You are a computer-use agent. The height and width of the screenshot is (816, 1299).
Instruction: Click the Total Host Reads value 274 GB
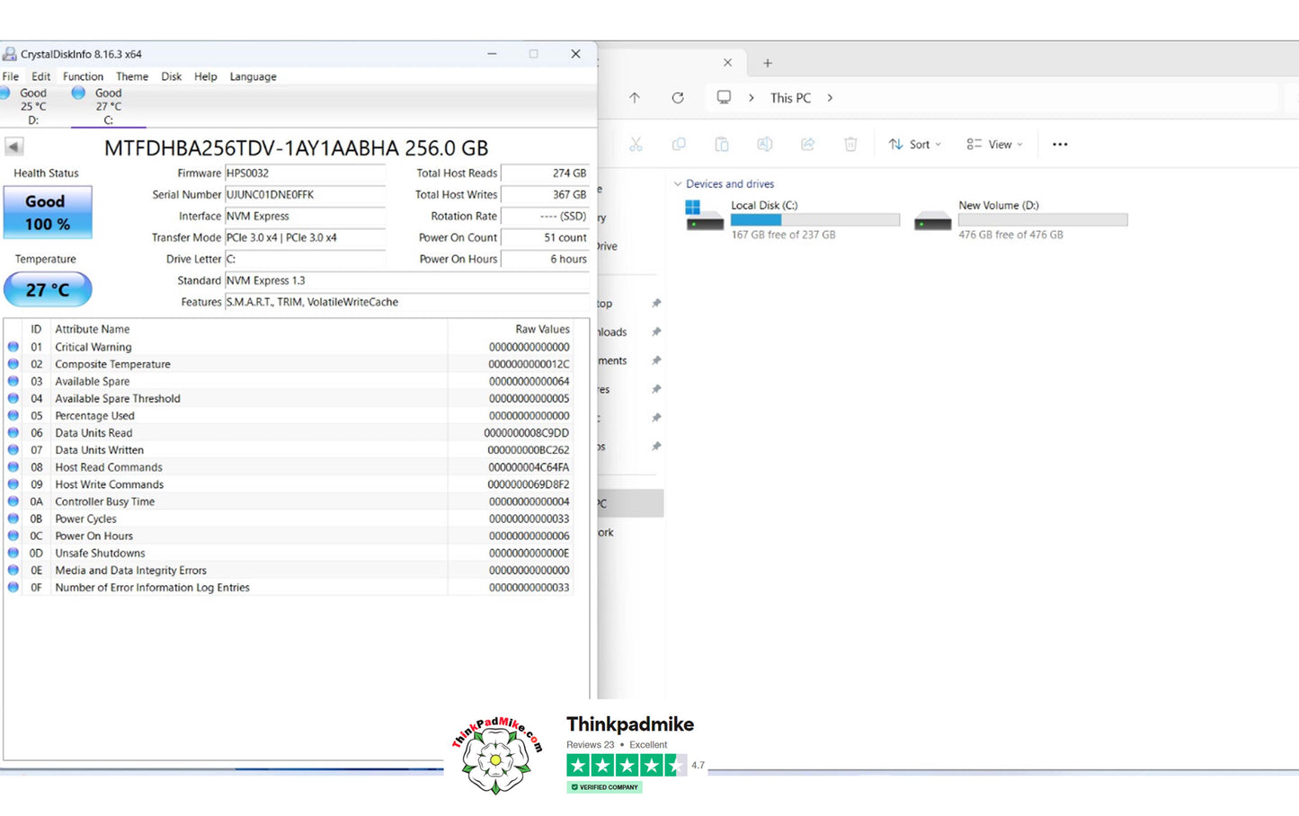point(545,173)
